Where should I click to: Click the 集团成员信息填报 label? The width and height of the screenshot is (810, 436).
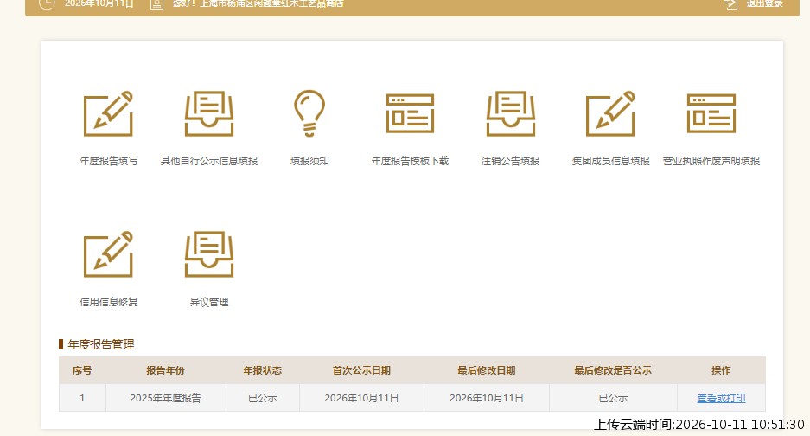tap(610, 161)
